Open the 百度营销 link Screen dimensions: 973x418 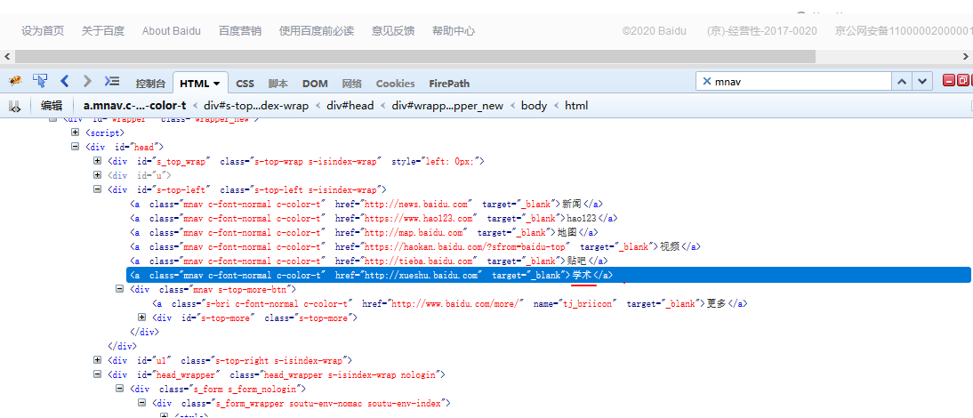240,31
